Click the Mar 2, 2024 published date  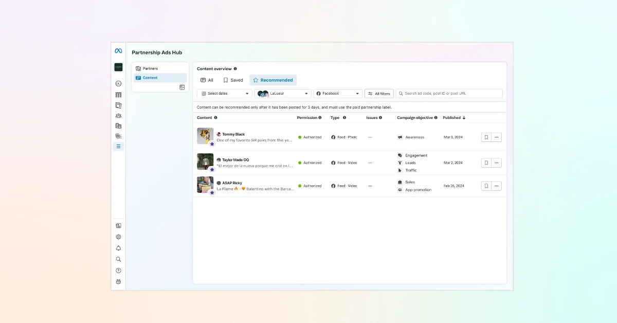[452, 163]
